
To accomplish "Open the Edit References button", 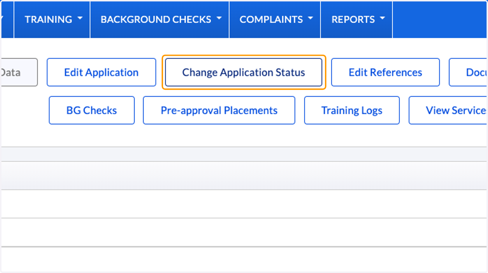I will (386, 72).
